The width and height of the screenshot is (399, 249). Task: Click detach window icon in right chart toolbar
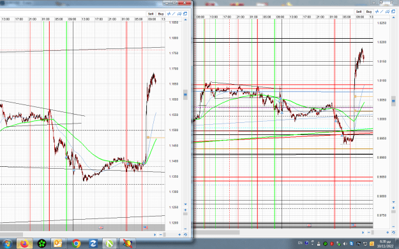(393, 11)
